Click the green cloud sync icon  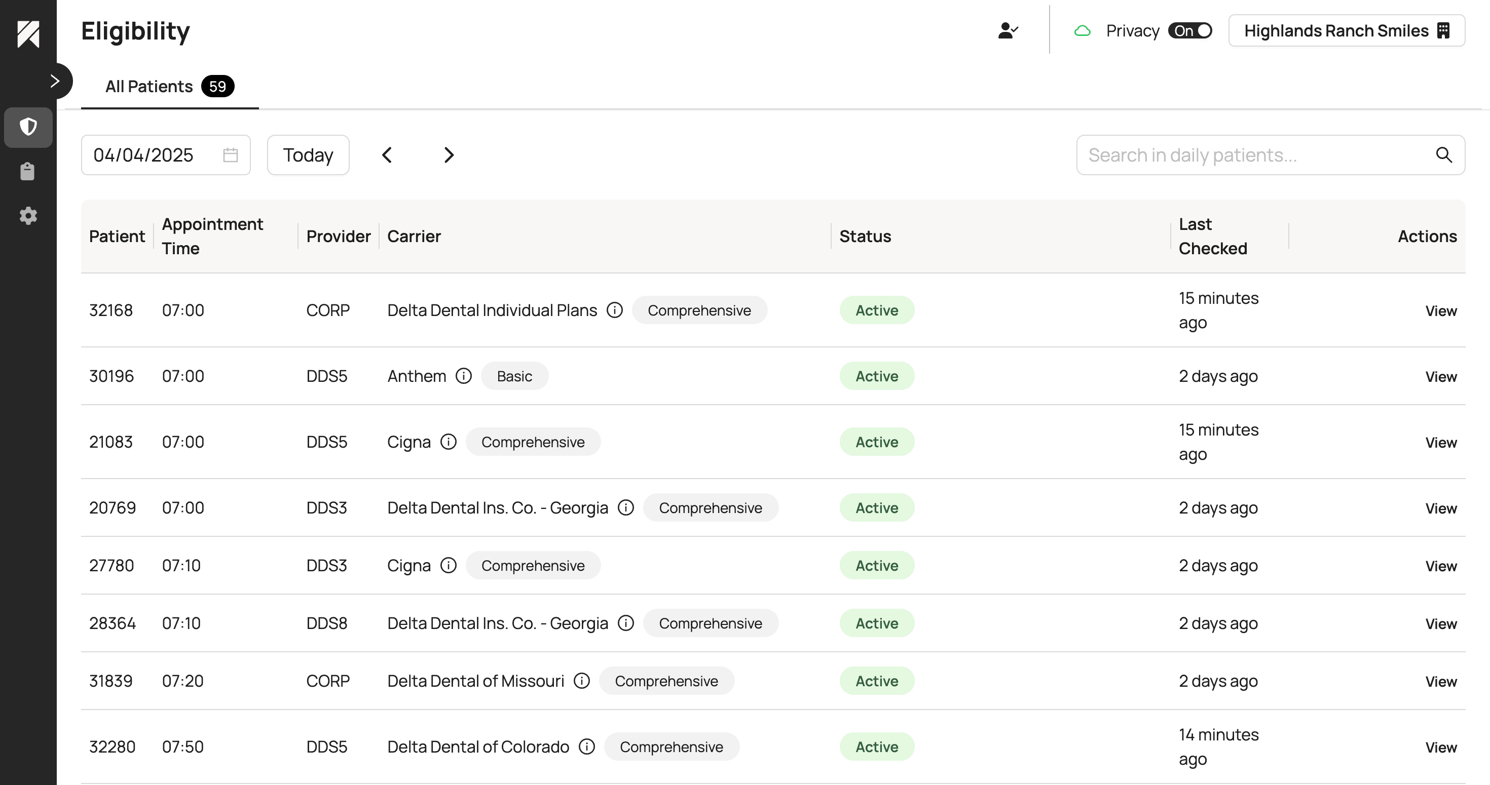[x=1082, y=30]
